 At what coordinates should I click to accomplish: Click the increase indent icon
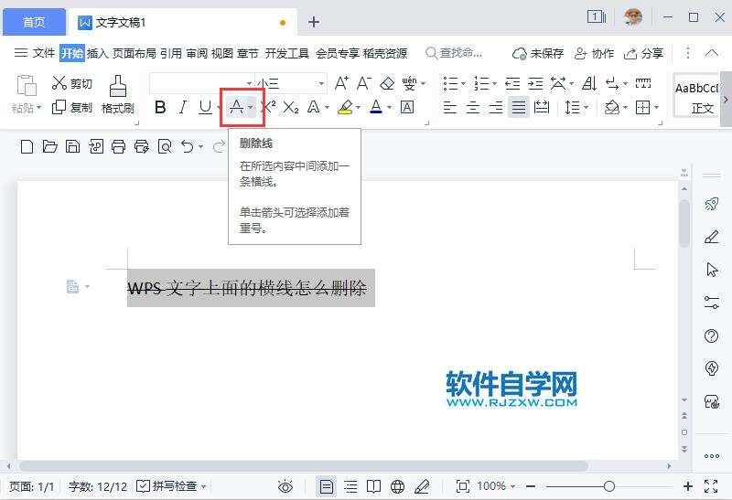535,83
